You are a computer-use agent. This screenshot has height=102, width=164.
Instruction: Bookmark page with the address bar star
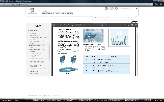tap(152, 4)
